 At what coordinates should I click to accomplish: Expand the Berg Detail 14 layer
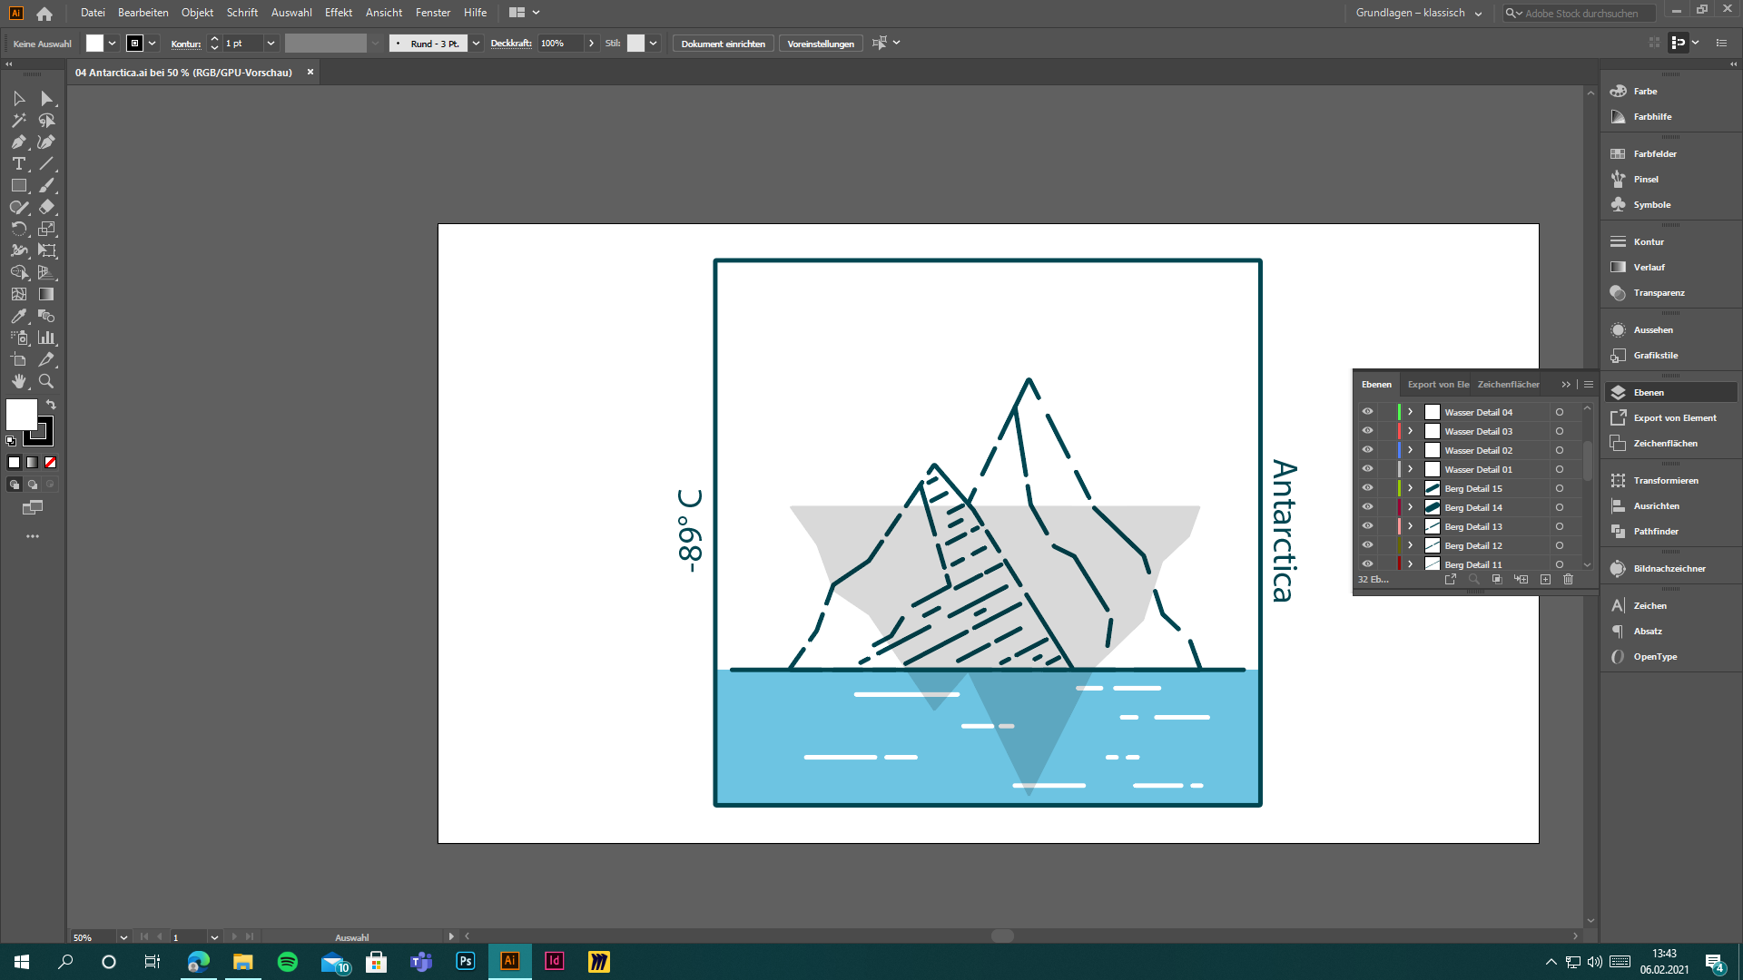[x=1410, y=507]
